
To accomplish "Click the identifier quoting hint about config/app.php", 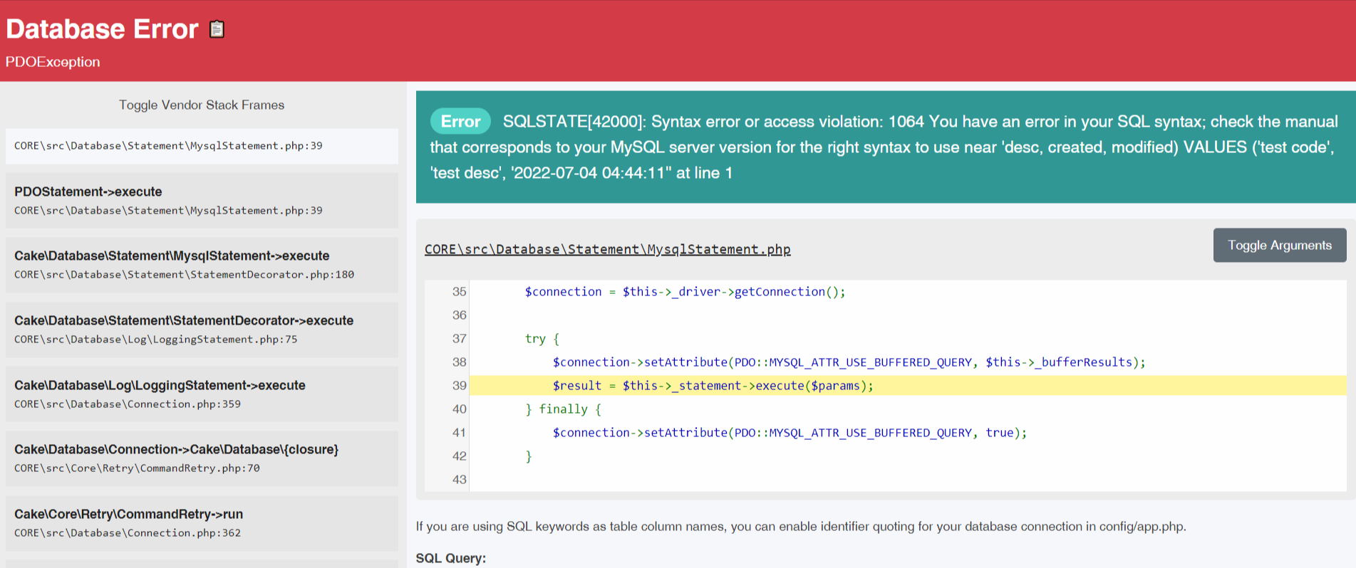I will click(x=801, y=527).
